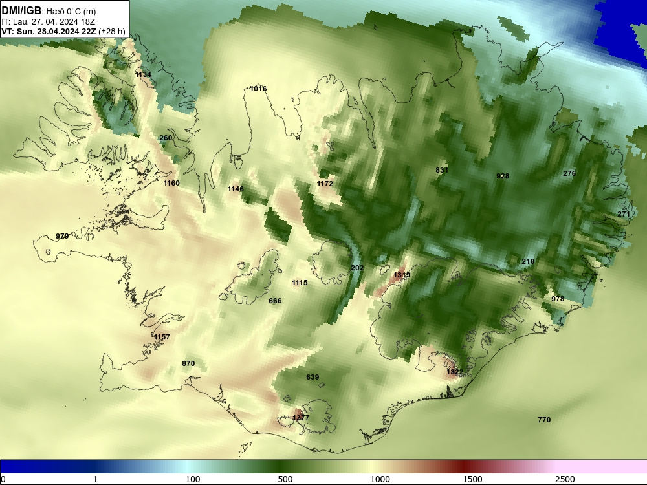Click the legend label 1

pos(95,479)
